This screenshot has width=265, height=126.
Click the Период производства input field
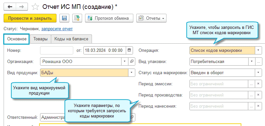pyautogui.click(x=219, y=95)
